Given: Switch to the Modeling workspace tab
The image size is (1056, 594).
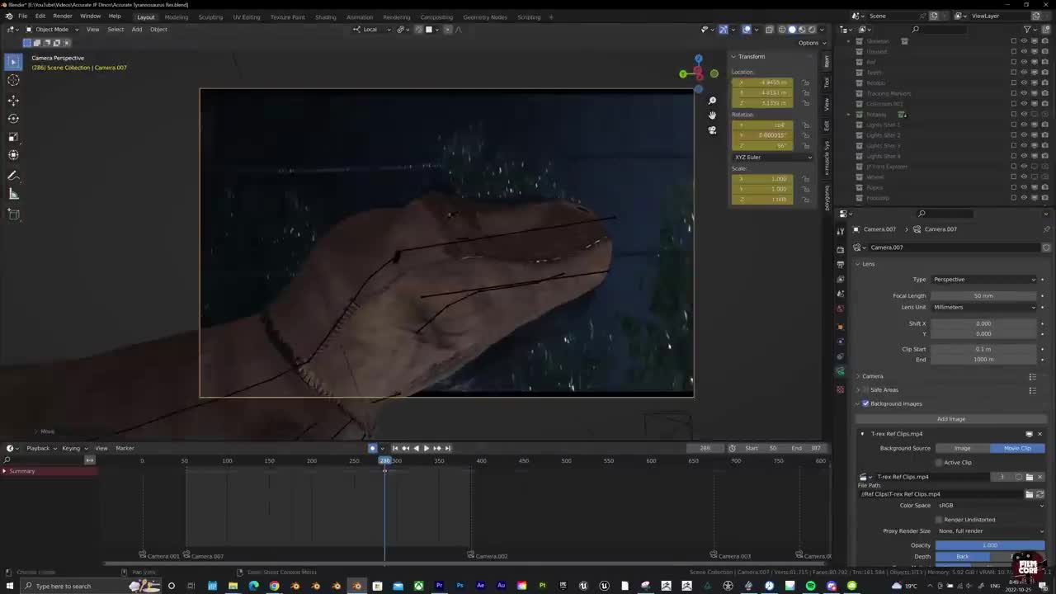Looking at the screenshot, I should tap(176, 17).
